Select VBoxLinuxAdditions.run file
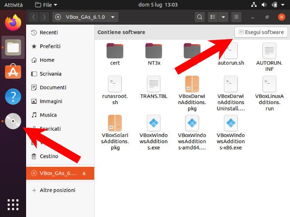Image resolution: width=290 pixels, height=217 pixels. pyautogui.click(x=269, y=94)
